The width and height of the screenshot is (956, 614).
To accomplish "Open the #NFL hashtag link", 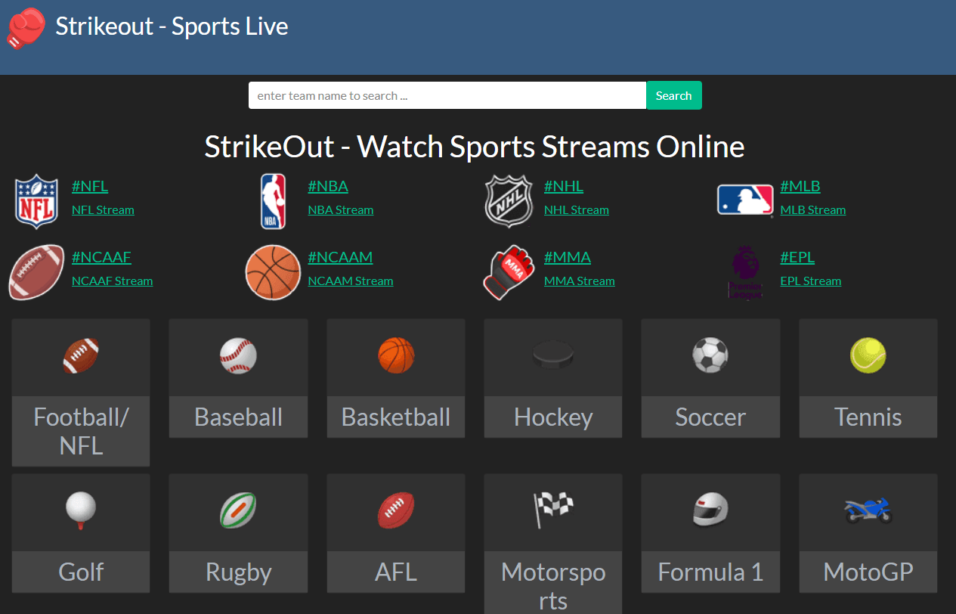I will [90, 186].
